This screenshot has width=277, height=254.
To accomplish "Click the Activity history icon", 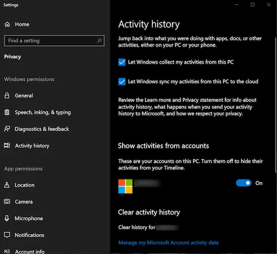I will 7,146.
